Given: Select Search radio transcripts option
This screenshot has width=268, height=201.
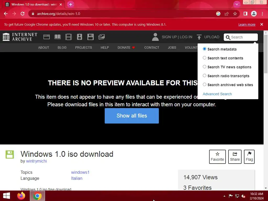Looking at the screenshot, I should point(204,76).
